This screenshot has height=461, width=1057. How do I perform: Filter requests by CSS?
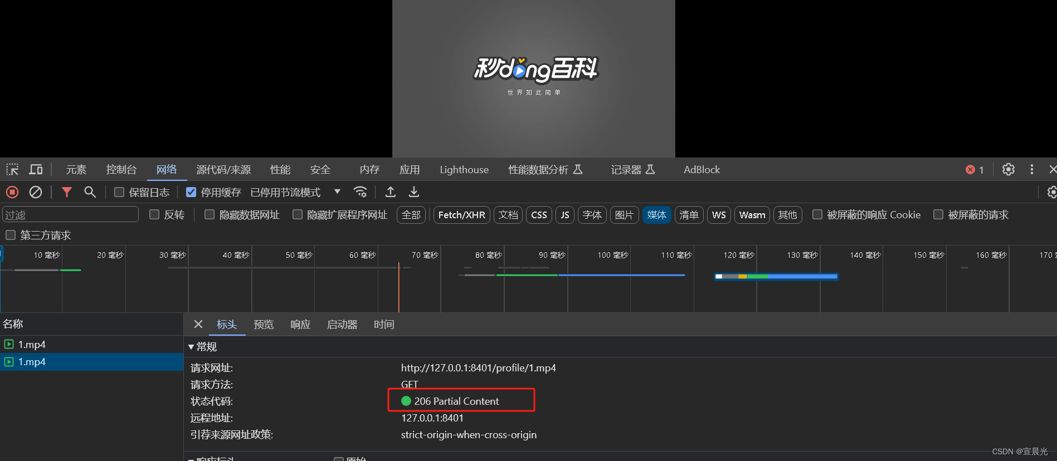(x=539, y=215)
